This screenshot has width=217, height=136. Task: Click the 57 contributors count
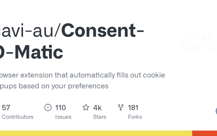pyautogui.click(x=6, y=108)
